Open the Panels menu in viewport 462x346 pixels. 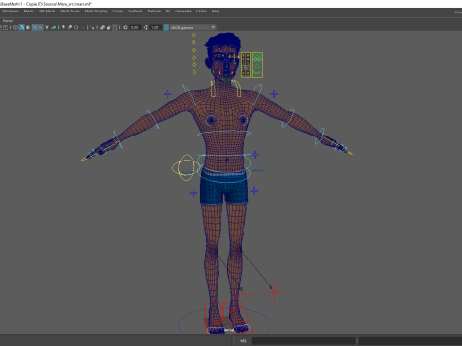(x=8, y=21)
